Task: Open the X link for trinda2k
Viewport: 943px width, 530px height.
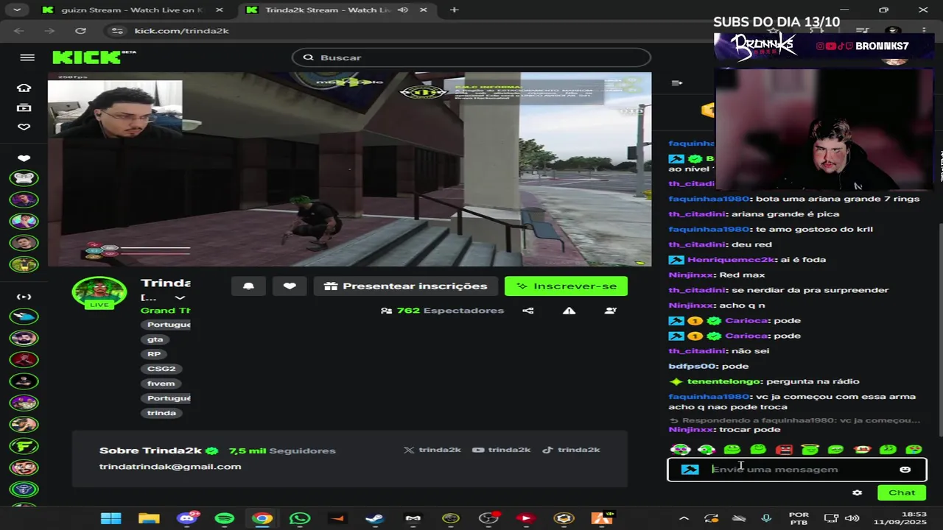Action: [x=432, y=450]
